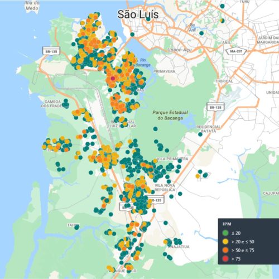Click the yellow > 20 e ≤ 50 legend dot
Viewport: 279px width, 279px height.
(225, 242)
